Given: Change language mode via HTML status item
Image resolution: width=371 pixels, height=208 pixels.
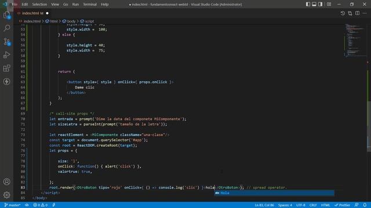Looking at the screenshot, I should coord(325,205).
